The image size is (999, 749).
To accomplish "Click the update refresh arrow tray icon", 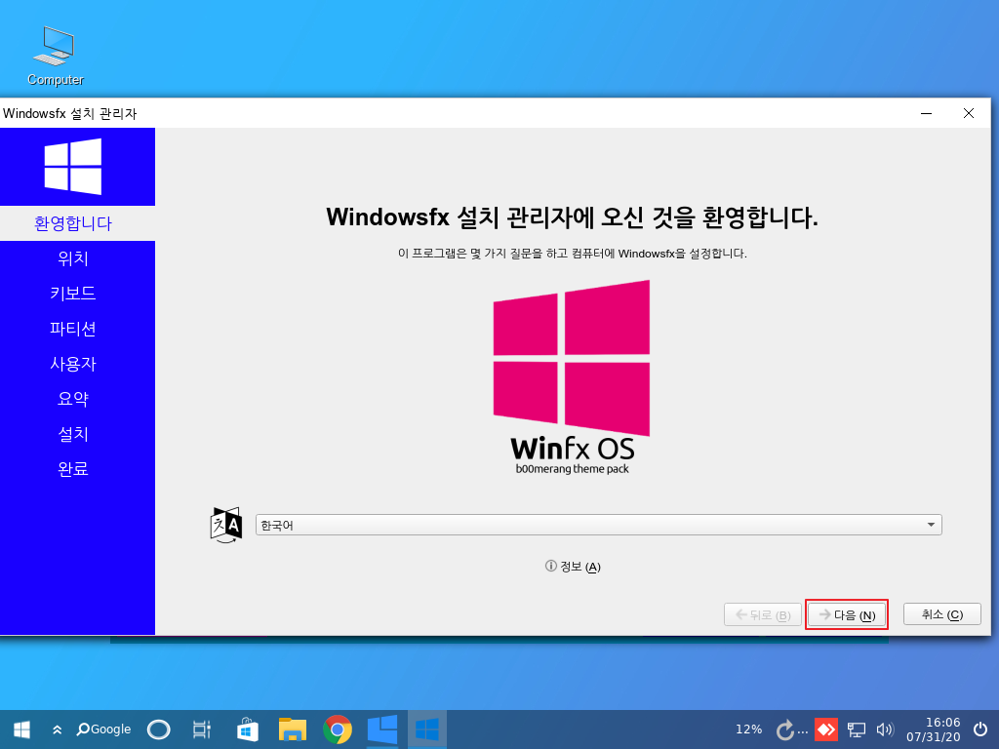I will pos(785,729).
